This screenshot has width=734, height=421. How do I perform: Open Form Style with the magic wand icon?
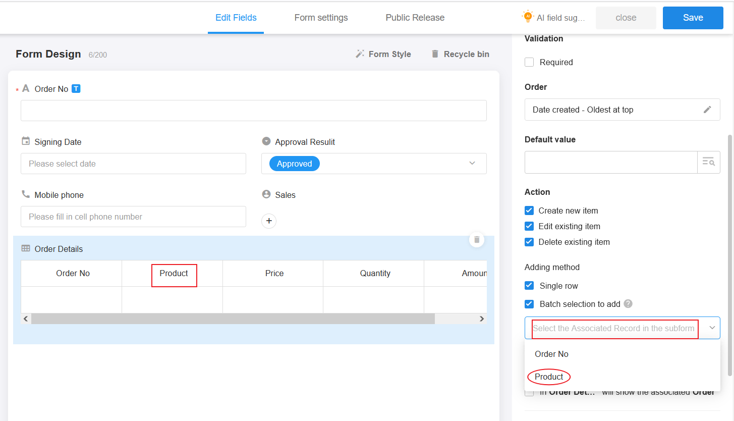pos(360,54)
